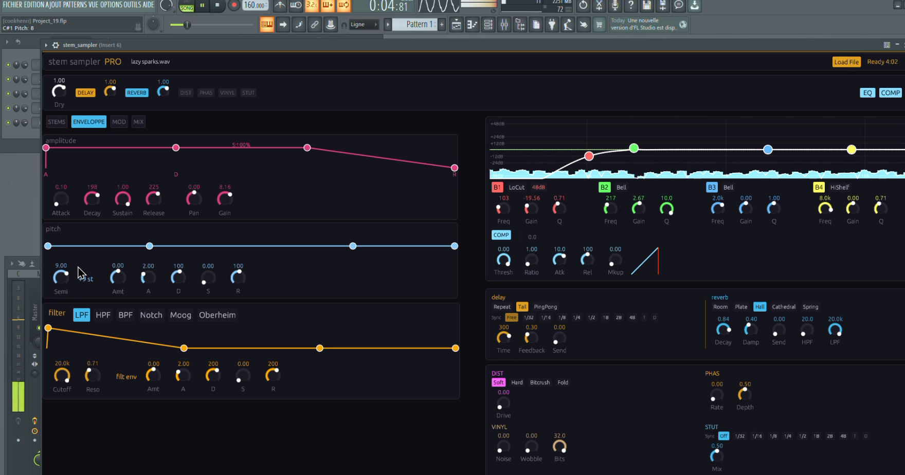Expand the Pattern 1 selector arrow

coord(388,25)
